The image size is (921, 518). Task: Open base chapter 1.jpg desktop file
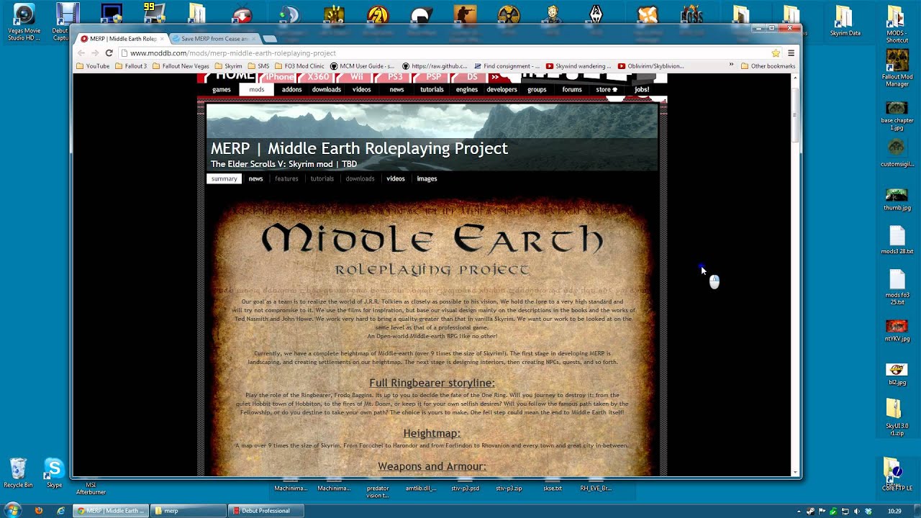897,117
